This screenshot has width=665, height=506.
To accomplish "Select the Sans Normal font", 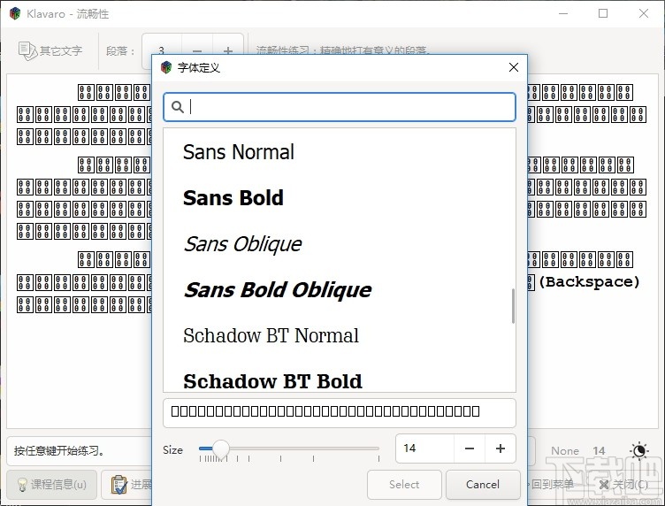I will pos(239,152).
